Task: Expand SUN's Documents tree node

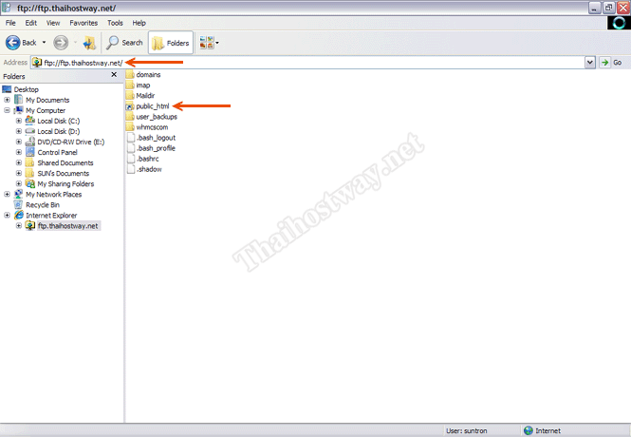Action: [19, 173]
